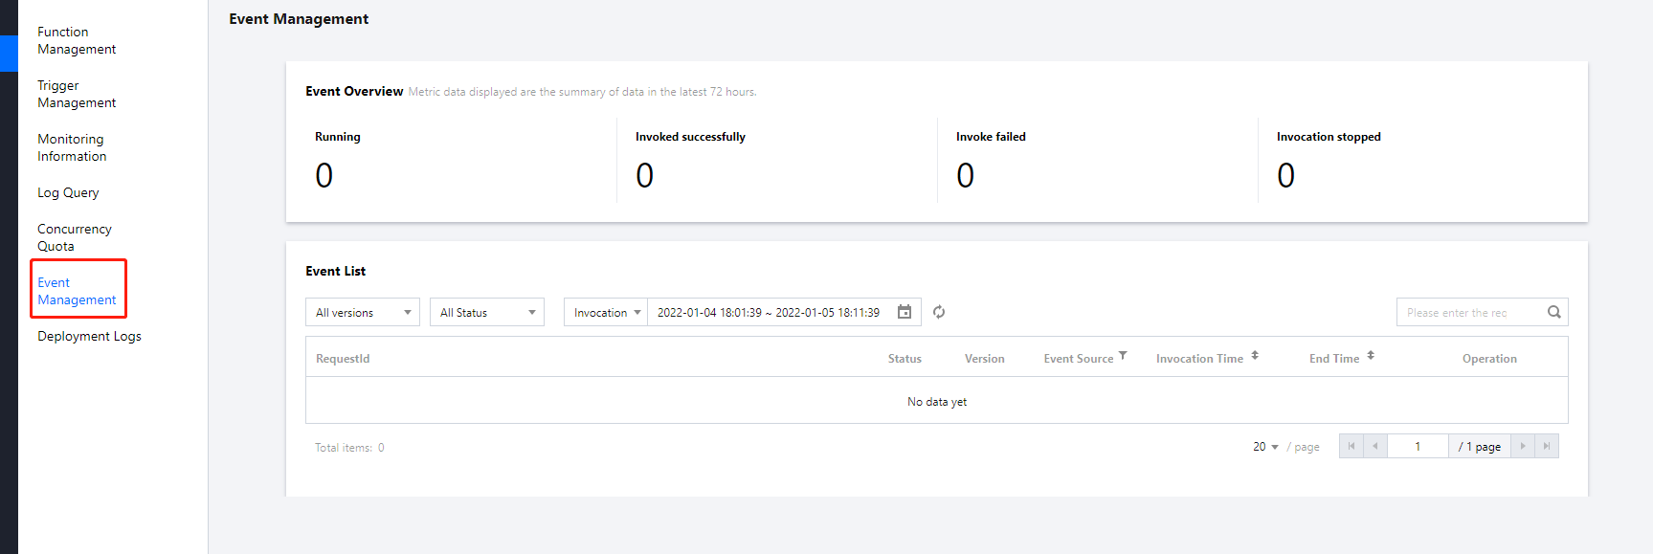
Task: Refresh the event list
Action: point(939,312)
